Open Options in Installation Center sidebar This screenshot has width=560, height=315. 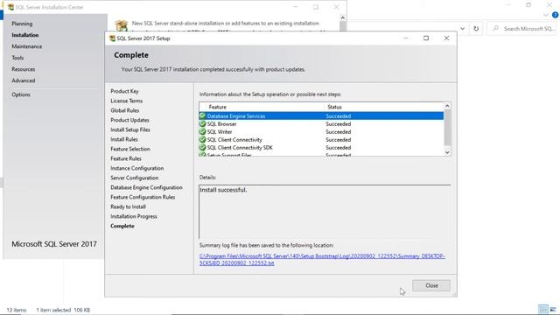pos(21,94)
